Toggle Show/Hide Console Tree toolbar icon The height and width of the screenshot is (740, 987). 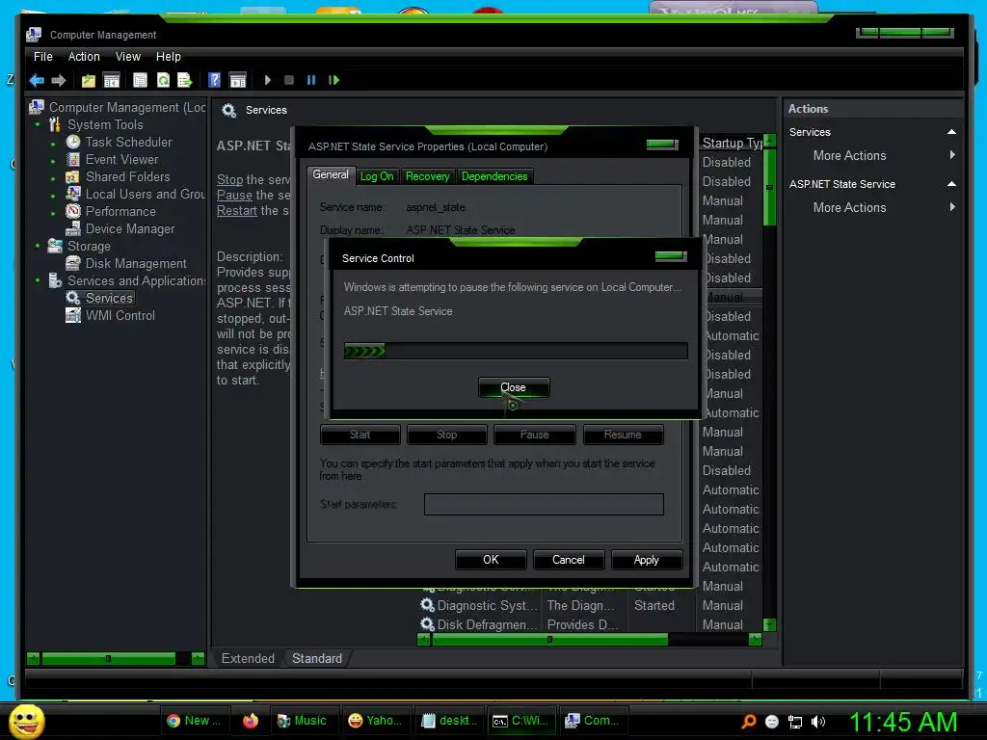pos(112,80)
